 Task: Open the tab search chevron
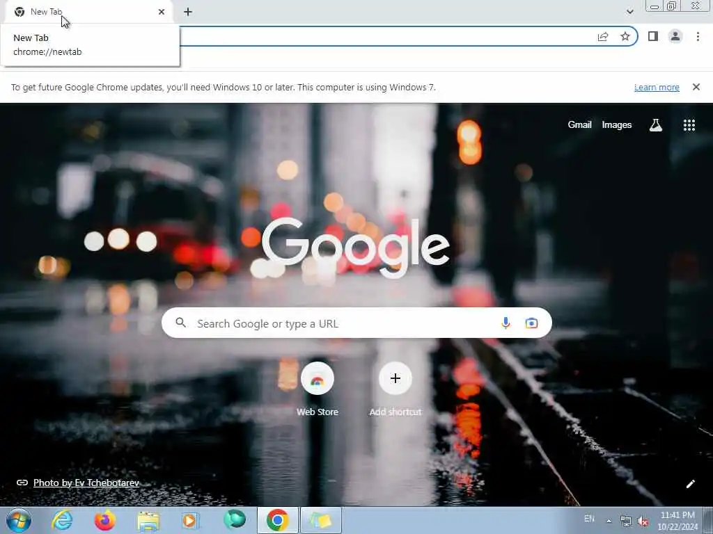[629, 12]
